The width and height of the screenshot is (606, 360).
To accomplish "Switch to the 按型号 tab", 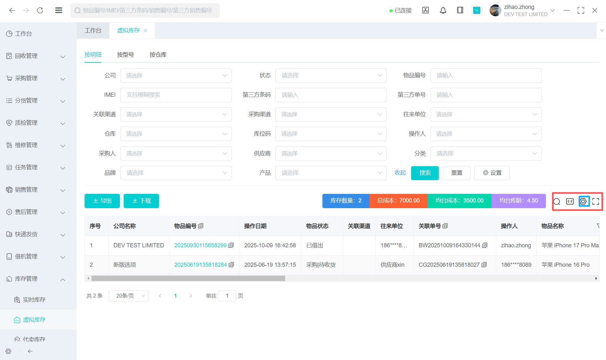I will click(125, 55).
